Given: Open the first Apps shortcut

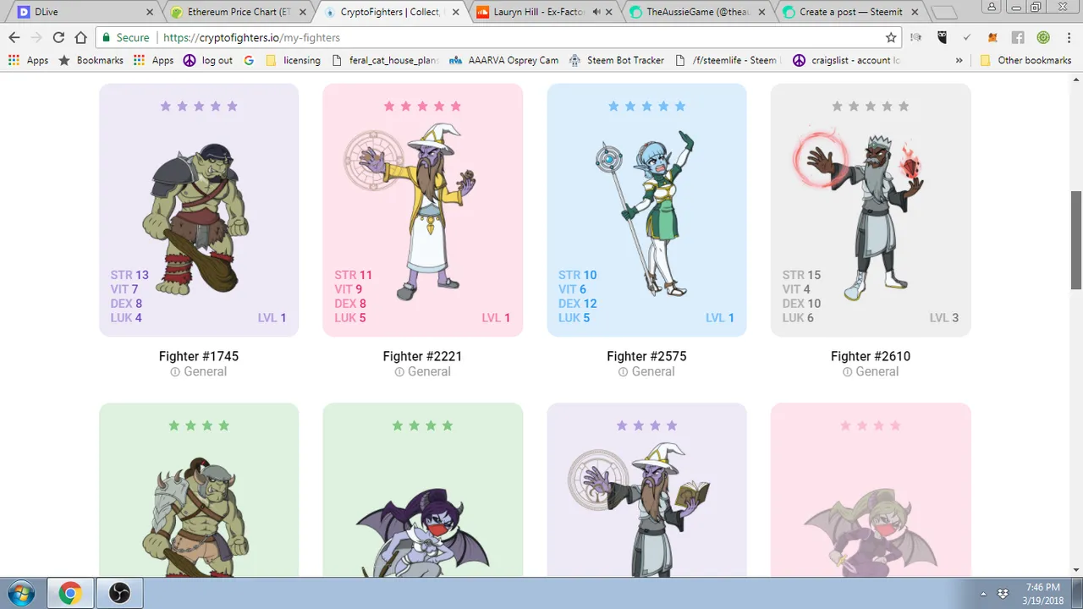Looking at the screenshot, I should click(x=29, y=60).
